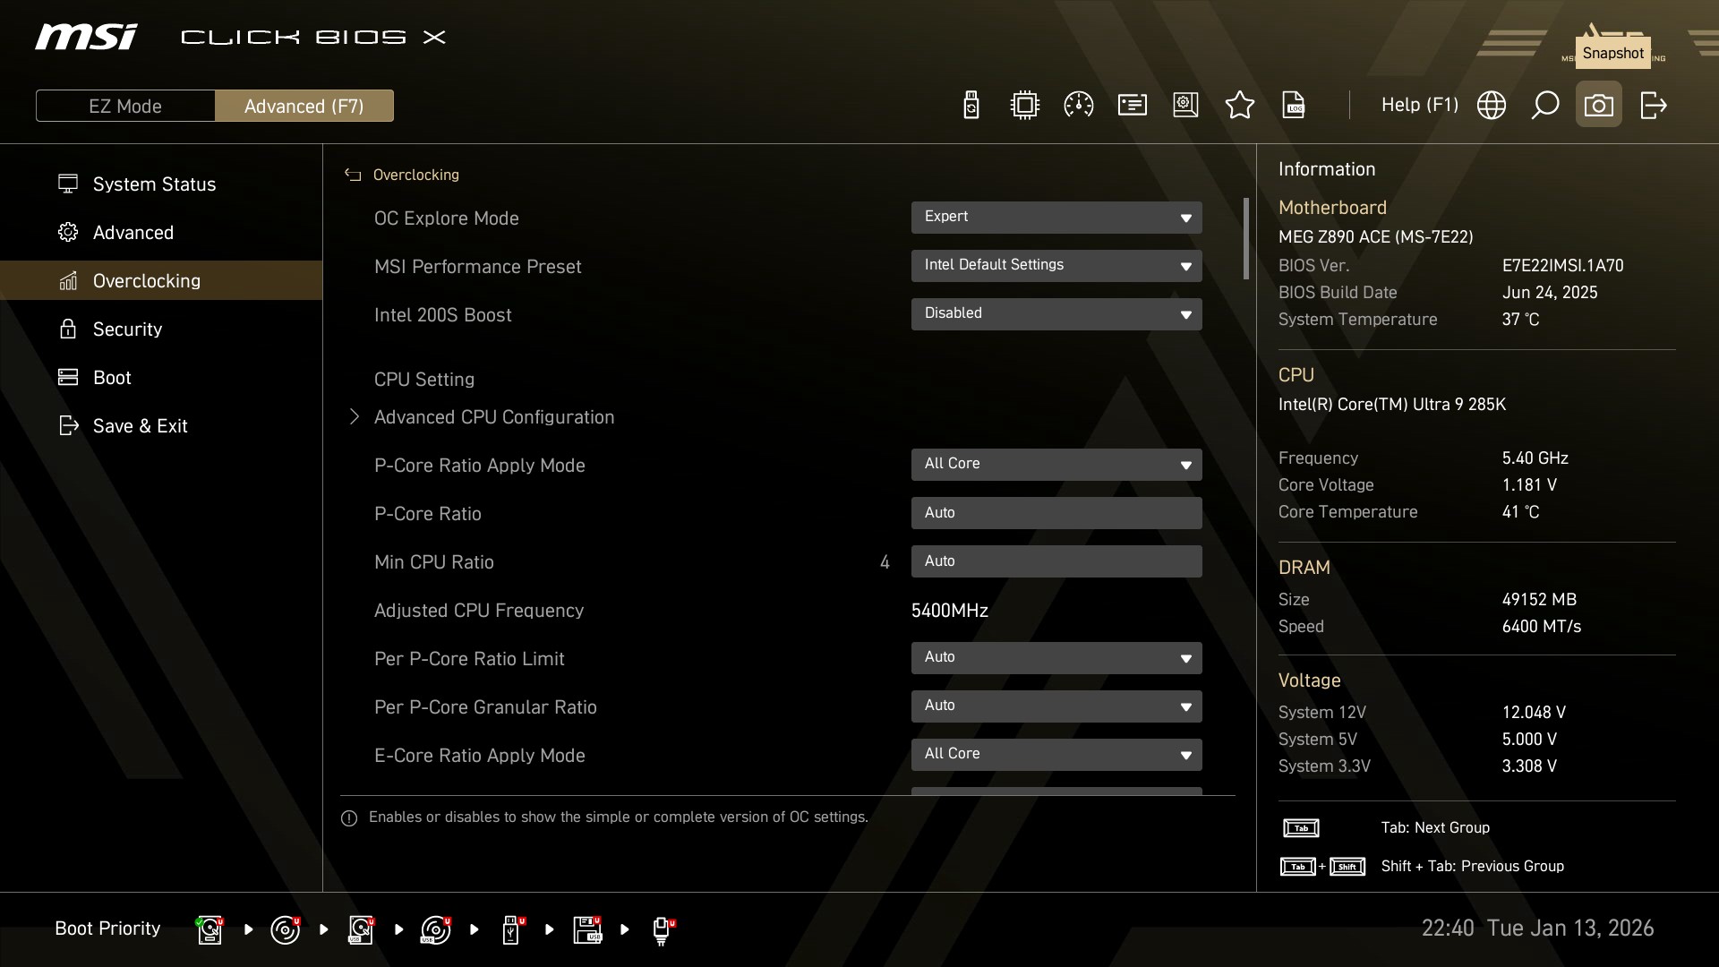The width and height of the screenshot is (1719, 967).
Task: Expand Advanced CPU Configuration submenu
Action: pyautogui.click(x=493, y=417)
